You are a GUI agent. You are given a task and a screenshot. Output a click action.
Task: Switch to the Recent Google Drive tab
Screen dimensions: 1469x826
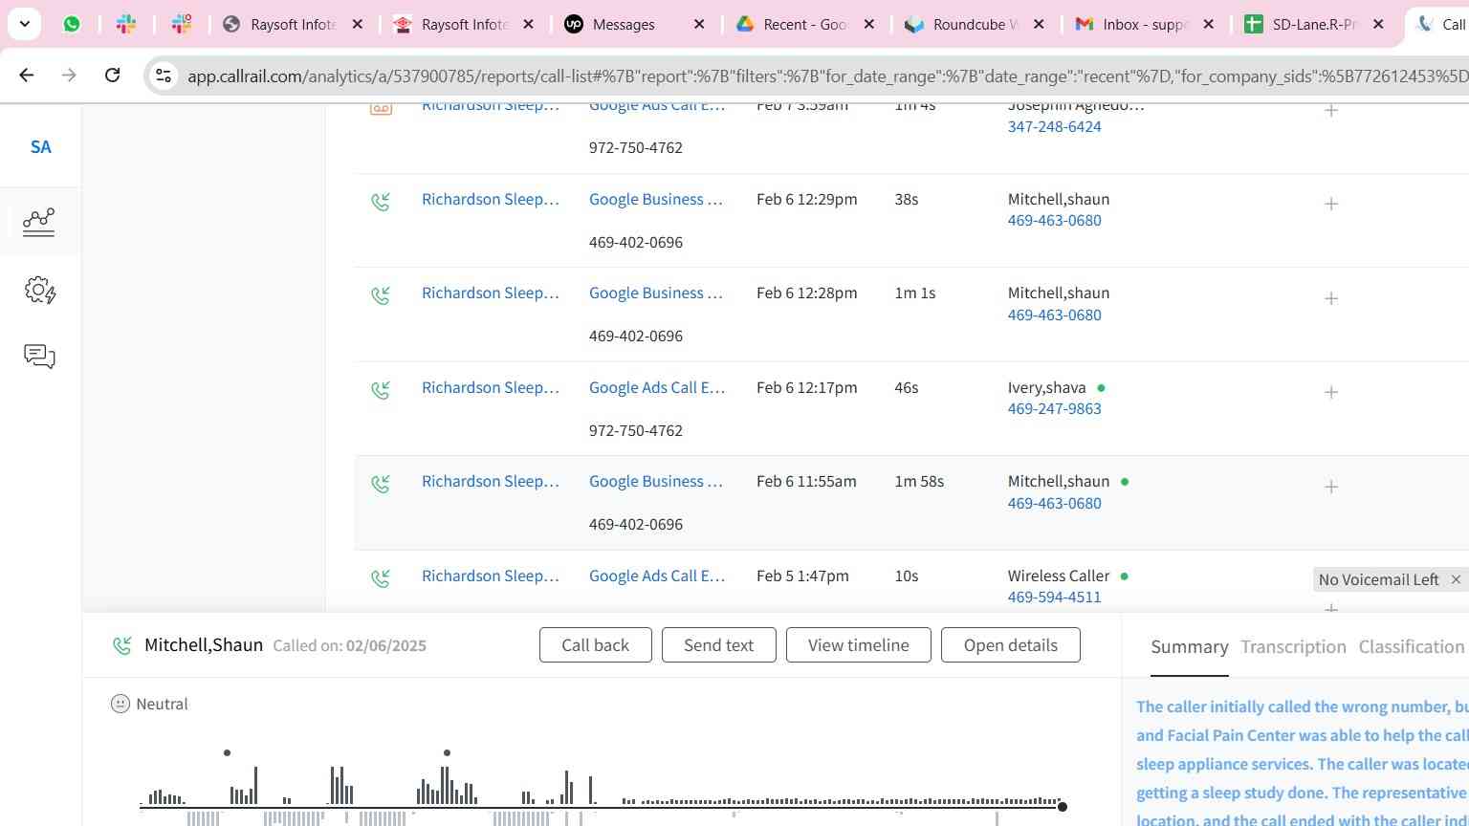[805, 24]
